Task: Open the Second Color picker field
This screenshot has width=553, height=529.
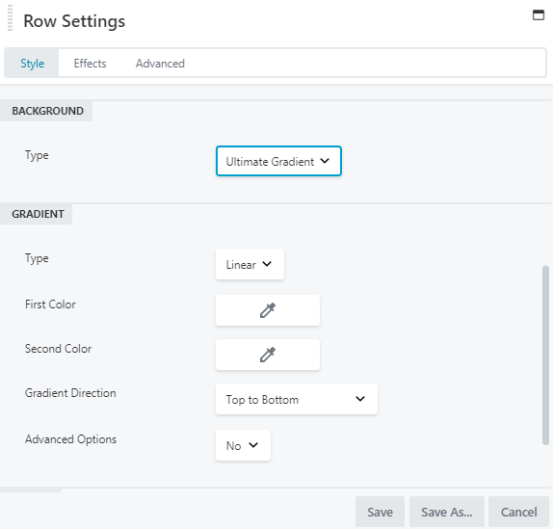Action: point(268,355)
